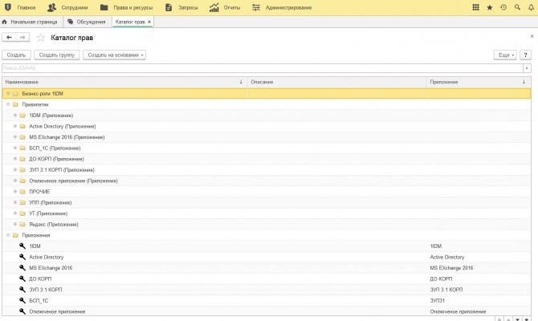This screenshot has width=538, height=321.
Task: Click key icon of Active Directory item
Action: click(x=22, y=257)
